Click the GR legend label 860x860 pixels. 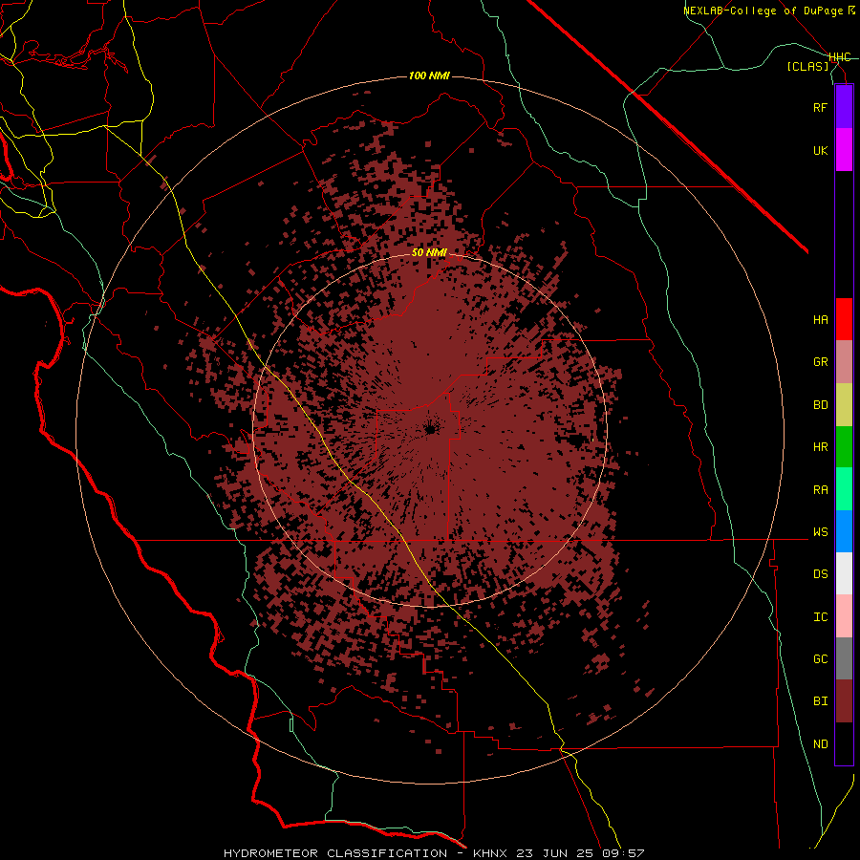coord(820,362)
